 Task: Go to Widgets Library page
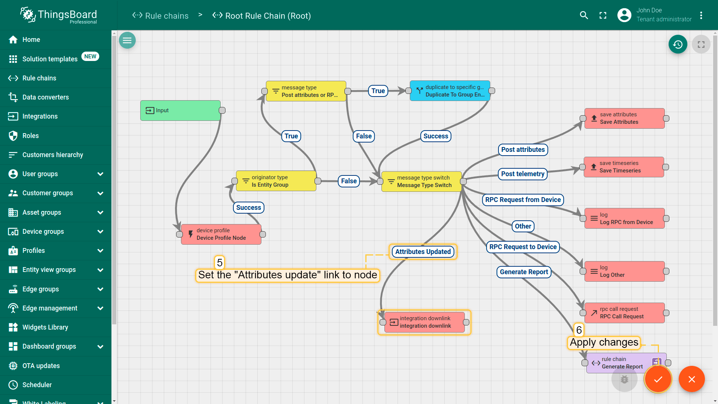click(x=45, y=327)
